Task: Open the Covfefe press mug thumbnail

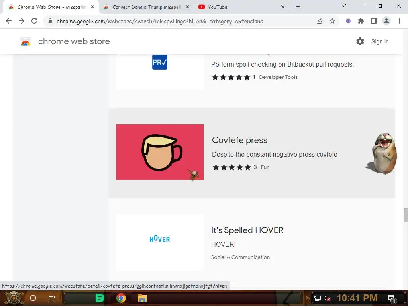Action: [x=160, y=152]
